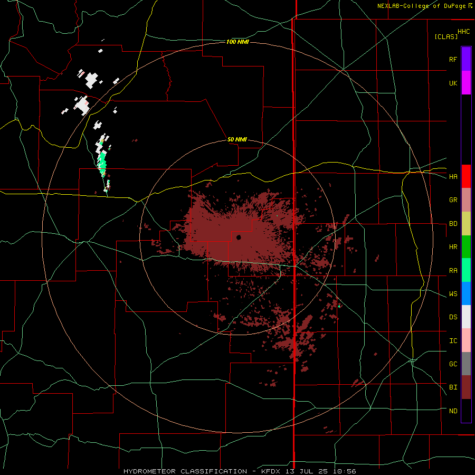Viewport: 475px width, 475px height.
Task: Click the UK legend label
Action: [x=453, y=83]
